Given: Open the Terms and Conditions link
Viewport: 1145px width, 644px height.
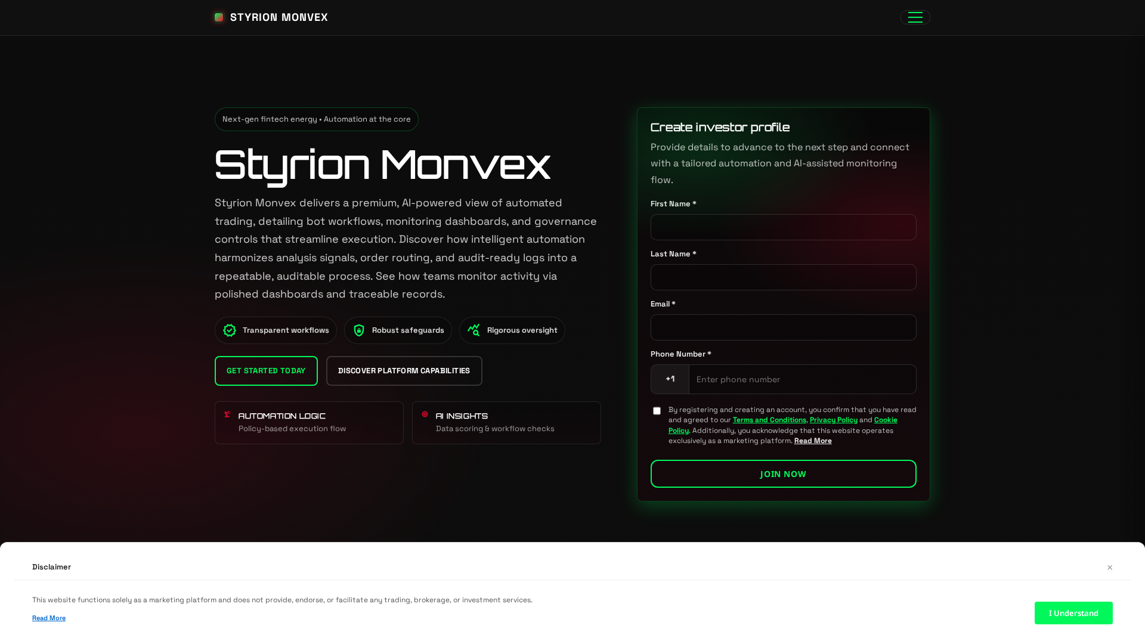Looking at the screenshot, I should point(769,420).
